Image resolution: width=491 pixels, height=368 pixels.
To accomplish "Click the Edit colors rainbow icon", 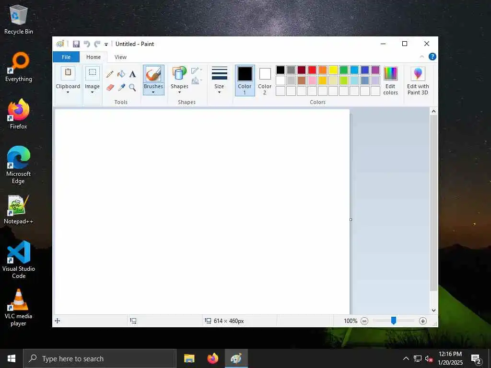I will (390, 74).
